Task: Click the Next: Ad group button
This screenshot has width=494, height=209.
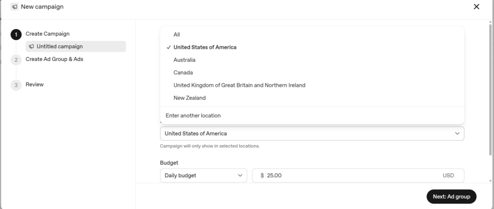Action: click(x=451, y=196)
